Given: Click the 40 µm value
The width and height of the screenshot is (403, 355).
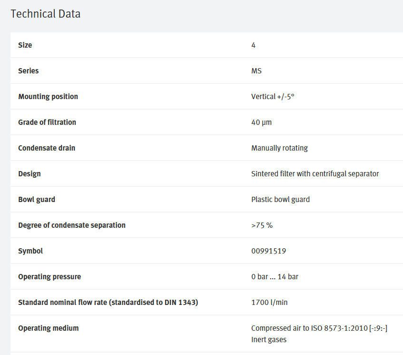Looking at the screenshot, I should pyautogui.click(x=261, y=122).
